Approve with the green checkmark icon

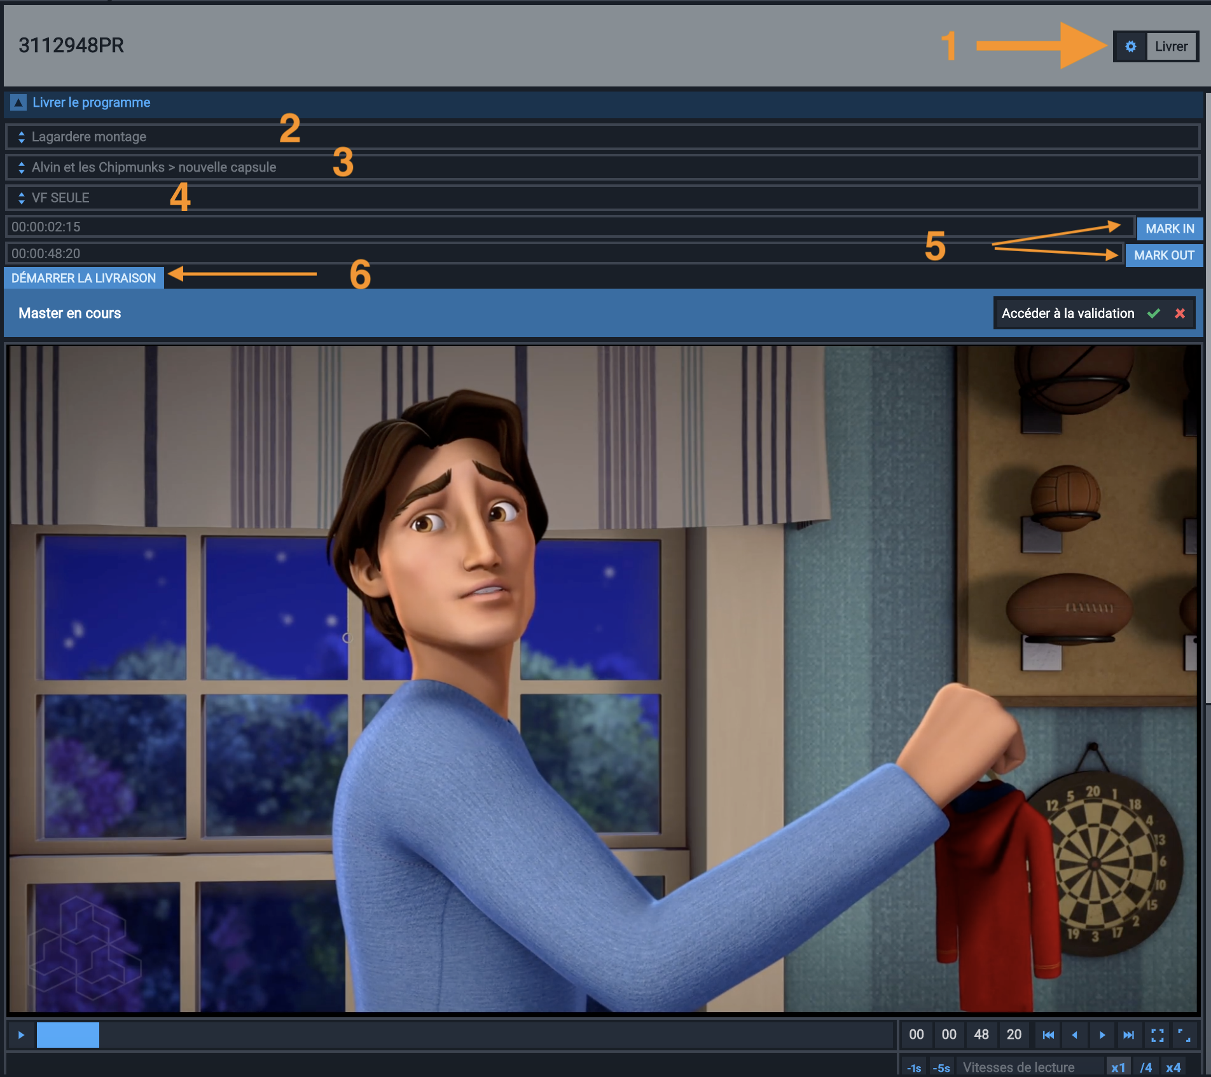tap(1154, 313)
